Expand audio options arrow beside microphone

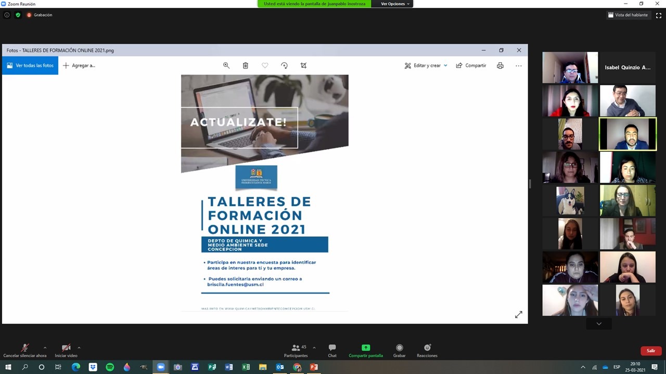[45, 348]
